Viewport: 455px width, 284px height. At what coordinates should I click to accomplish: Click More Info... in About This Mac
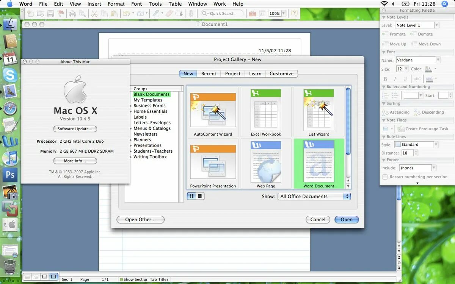pyautogui.click(x=75, y=161)
